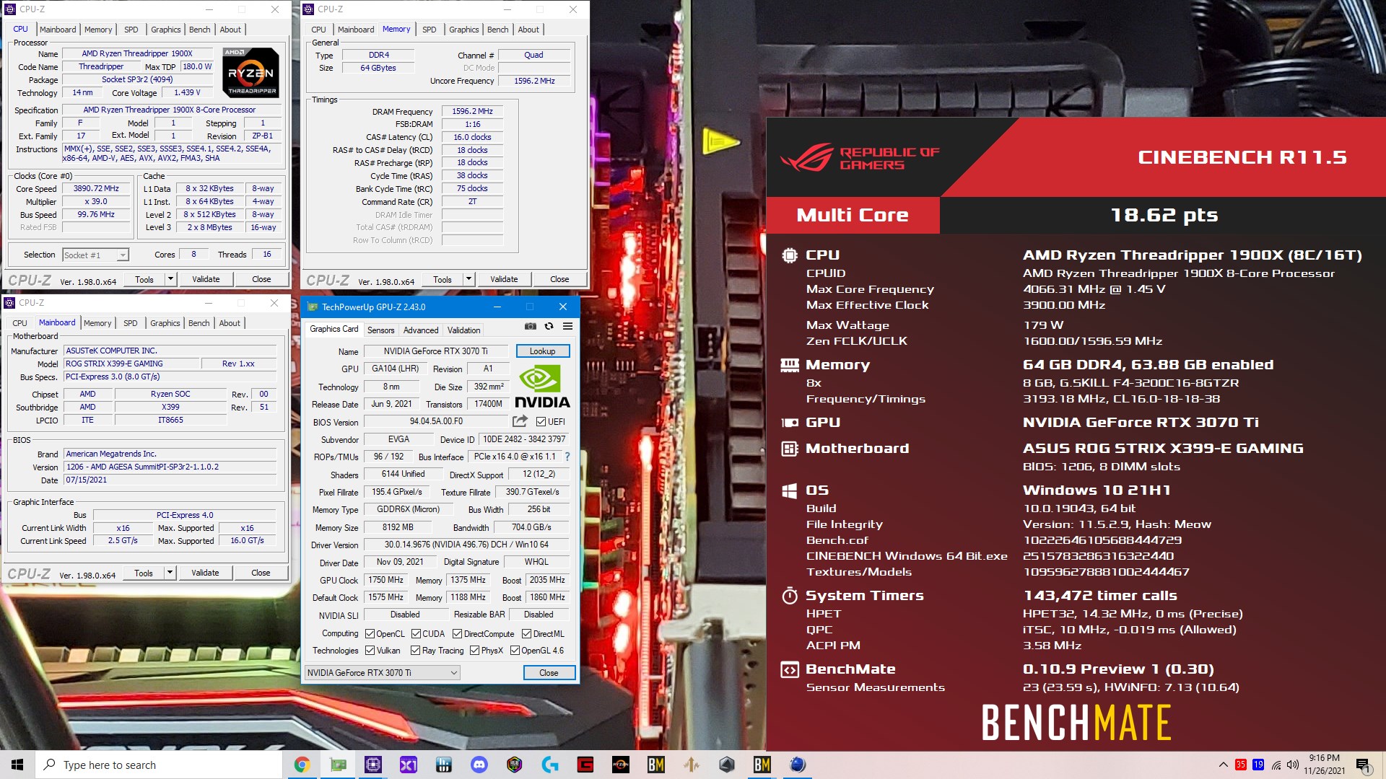Screen dimensions: 1386x779
Task: Expand Tools arrow in CPU-Z CPU window
Action: pyautogui.click(x=170, y=279)
